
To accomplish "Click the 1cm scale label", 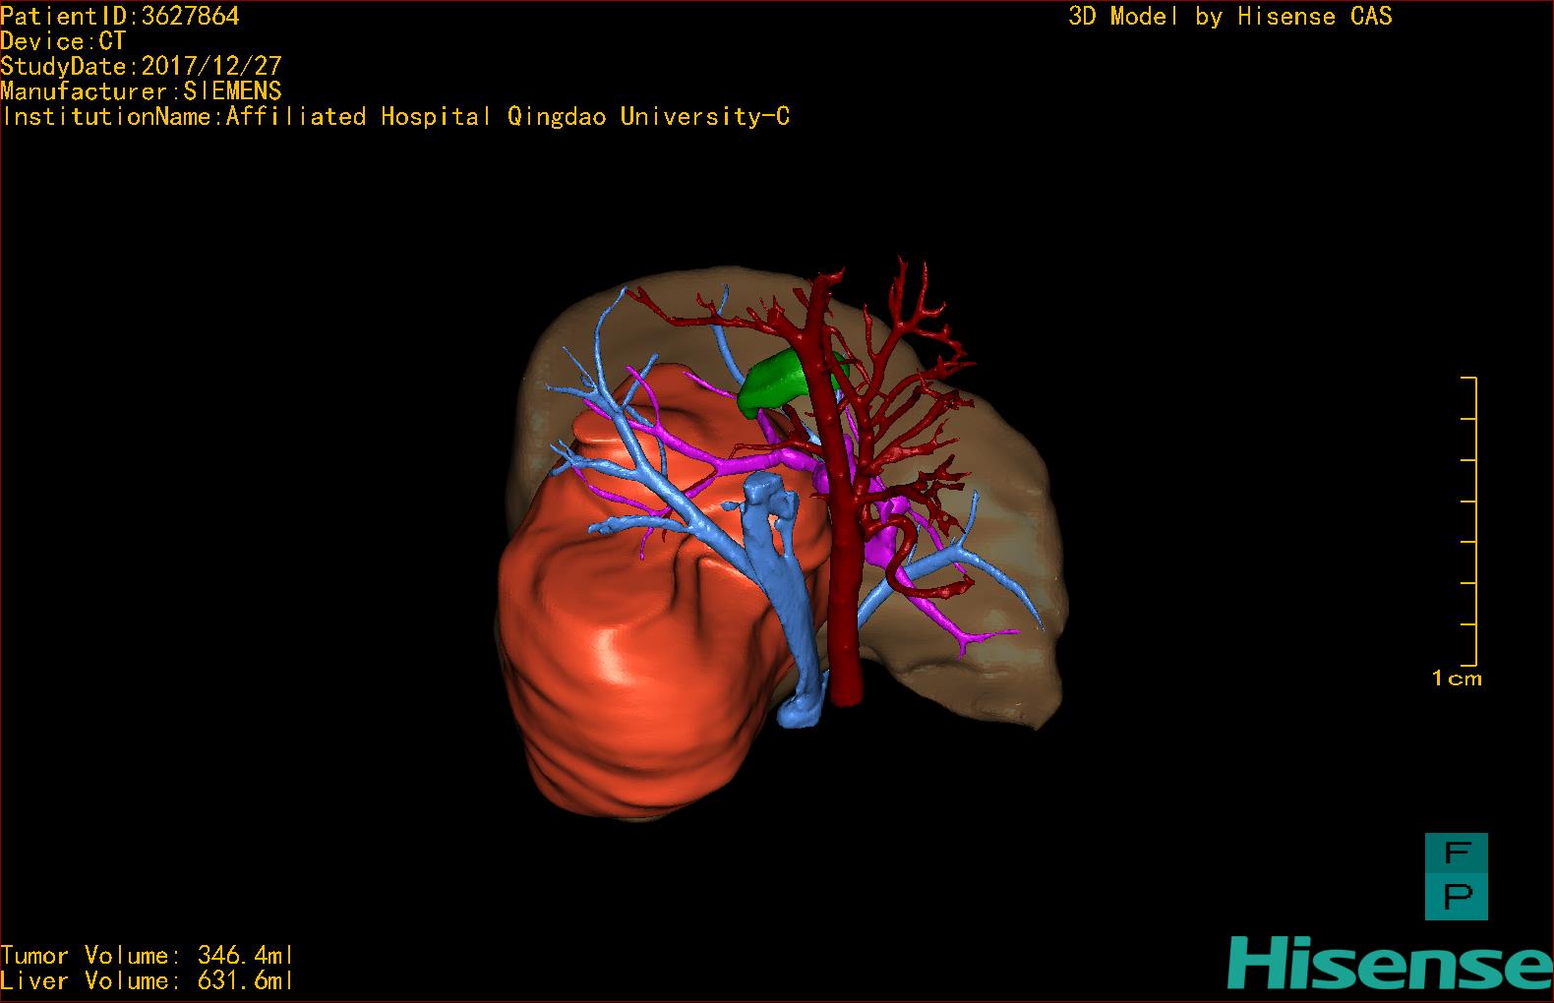I will pos(1457,678).
